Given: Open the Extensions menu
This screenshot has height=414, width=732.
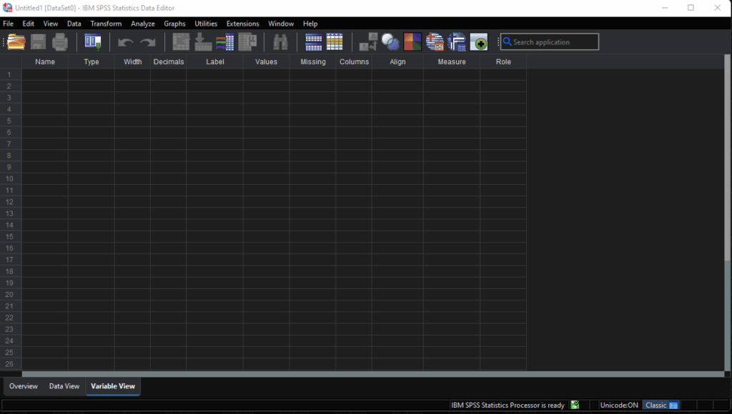Looking at the screenshot, I should tap(242, 24).
